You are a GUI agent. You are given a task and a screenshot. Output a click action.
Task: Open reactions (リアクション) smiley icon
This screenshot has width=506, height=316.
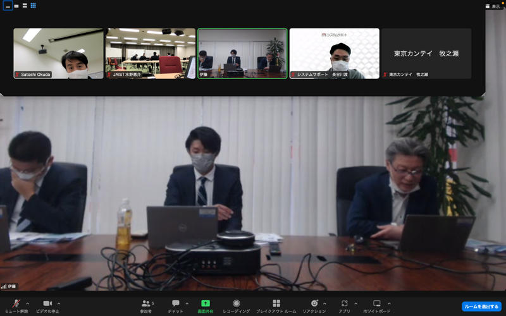pos(314,303)
